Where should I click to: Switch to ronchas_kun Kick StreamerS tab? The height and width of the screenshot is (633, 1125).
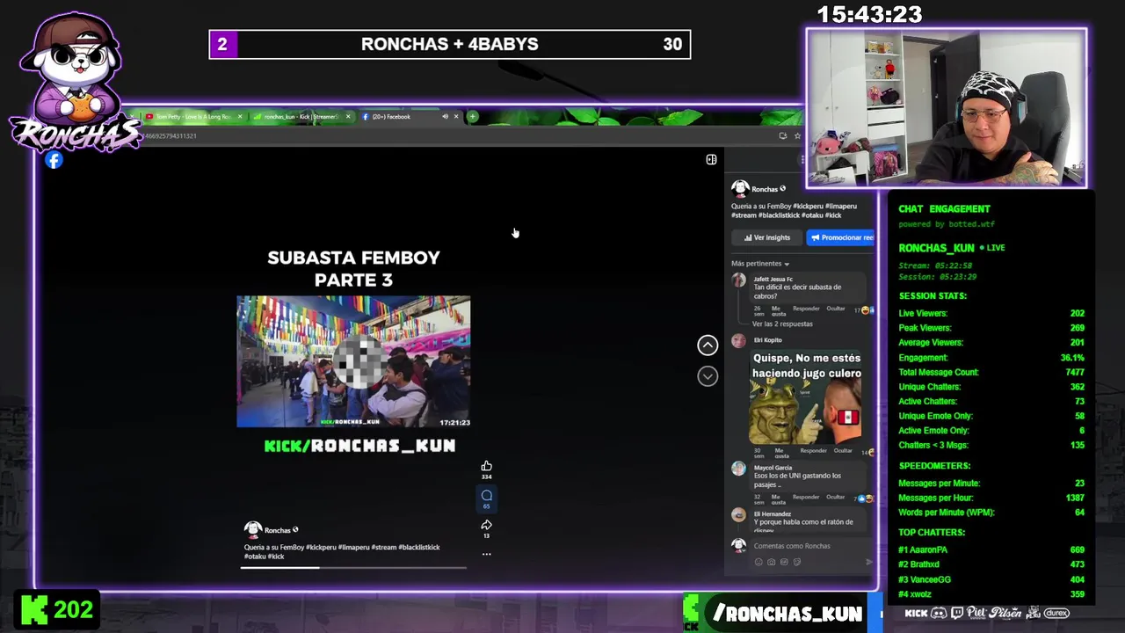coord(301,116)
